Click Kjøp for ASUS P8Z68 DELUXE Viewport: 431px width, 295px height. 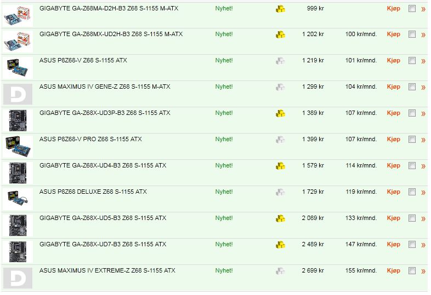[x=393, y=192]
